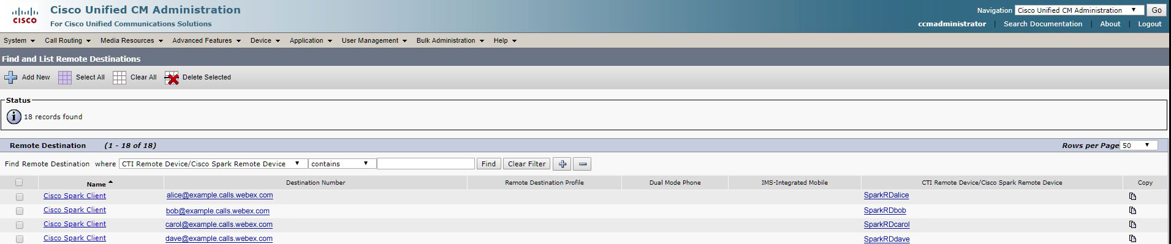Open carol@example.calls.webex.com destination link
The image size is (1171, 244).
(219, 224)
